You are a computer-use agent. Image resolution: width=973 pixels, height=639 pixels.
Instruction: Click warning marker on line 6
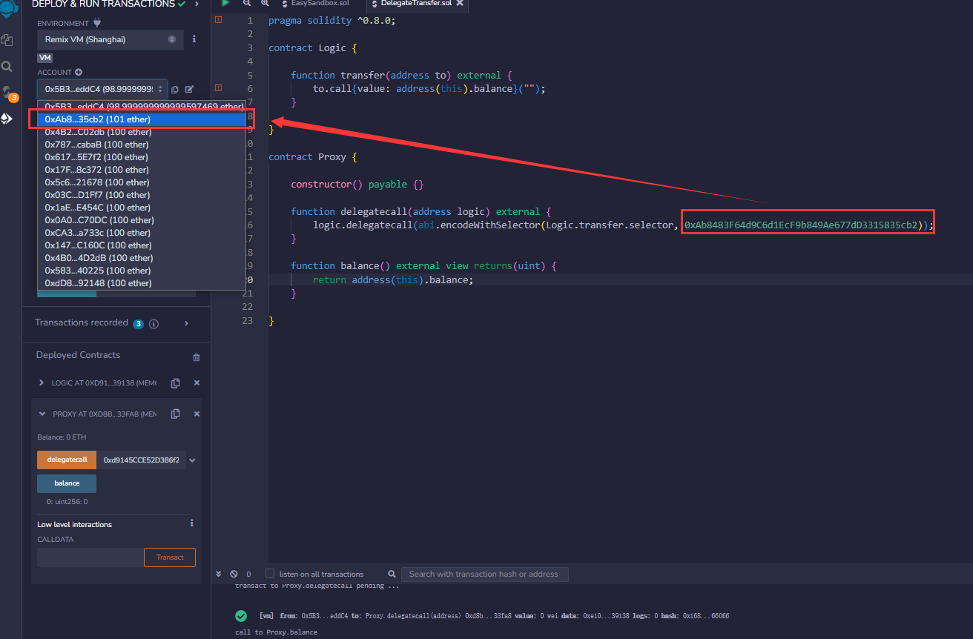[218, 88]
